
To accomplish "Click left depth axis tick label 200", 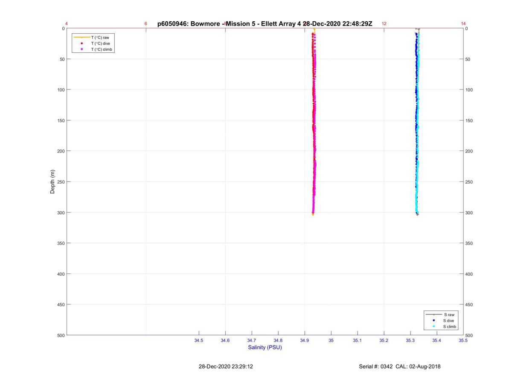I will point(61,151).
